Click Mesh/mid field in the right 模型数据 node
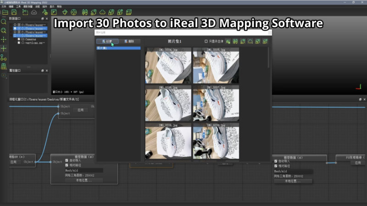 (x=293, y=171)
